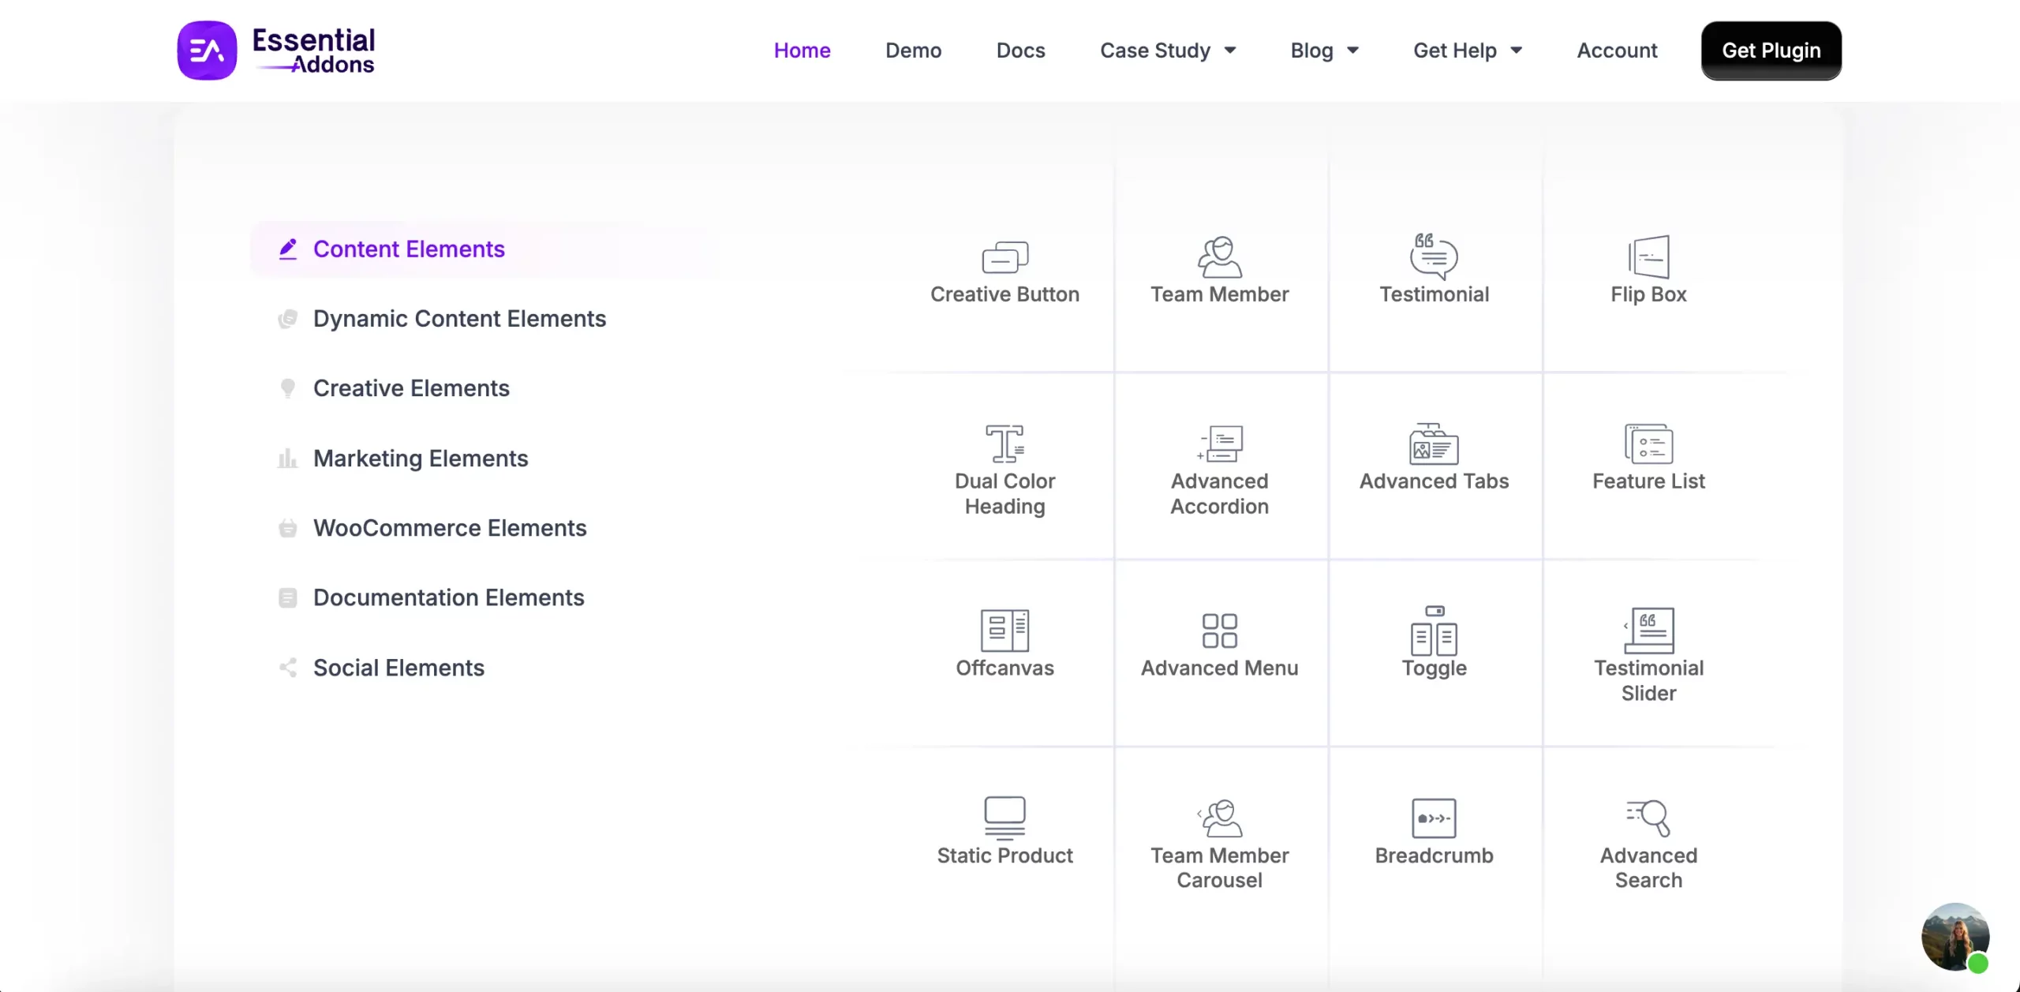Switch to the Demo menu item
Image resolution: width=2020 pixels, height=992 pixels.
coord(913,50)
